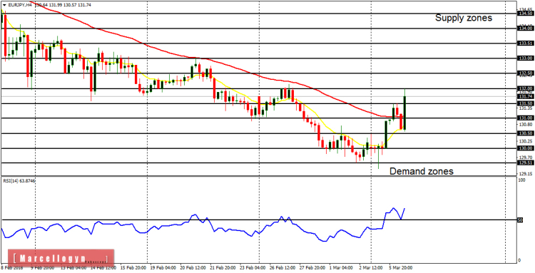Click the 133.00 price level tag
This screenshot has width=535, height=273.
click(x=525, y=58)
